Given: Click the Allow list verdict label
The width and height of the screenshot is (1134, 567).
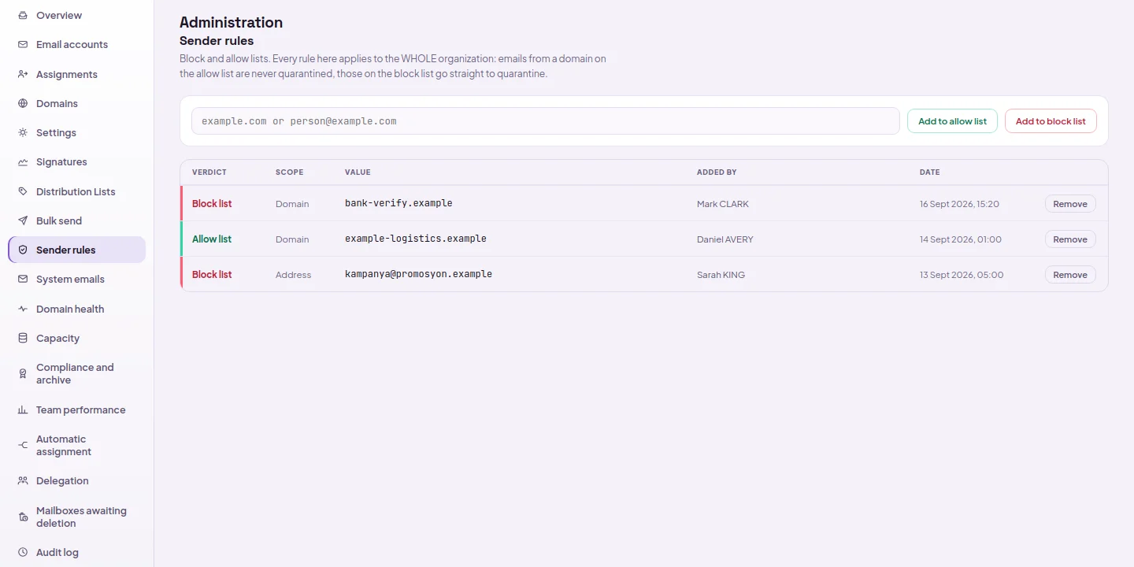Looking at the screenshot, I should click(212, 239).
